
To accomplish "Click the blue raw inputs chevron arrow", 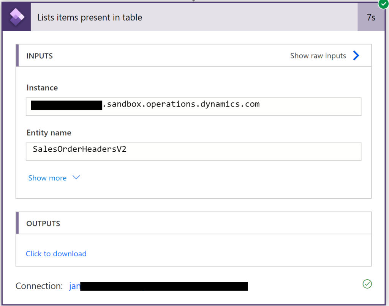I will (x=356, y=55).
